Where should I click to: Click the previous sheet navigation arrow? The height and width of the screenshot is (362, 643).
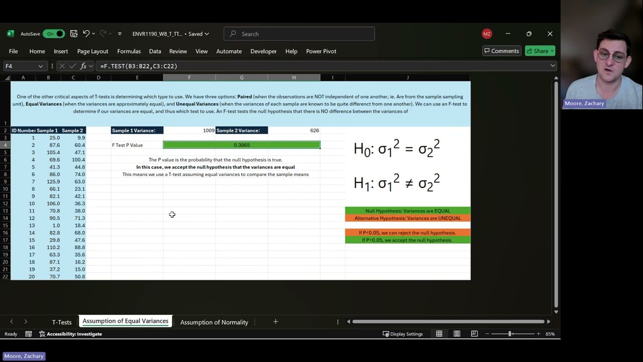[x=12, y=322]
